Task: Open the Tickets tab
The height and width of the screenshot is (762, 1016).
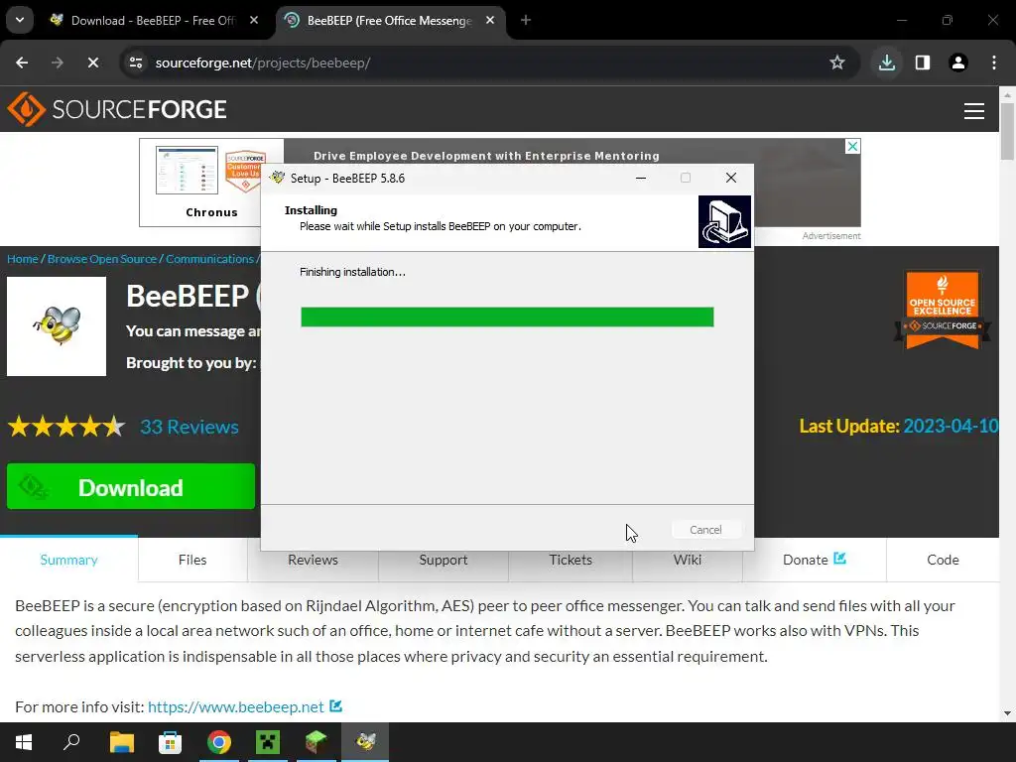Action: coord(571,560)
